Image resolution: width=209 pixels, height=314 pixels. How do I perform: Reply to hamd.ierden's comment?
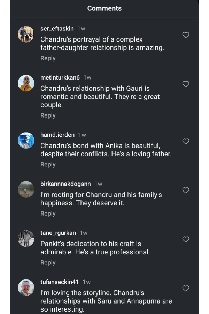click(48, 164)
